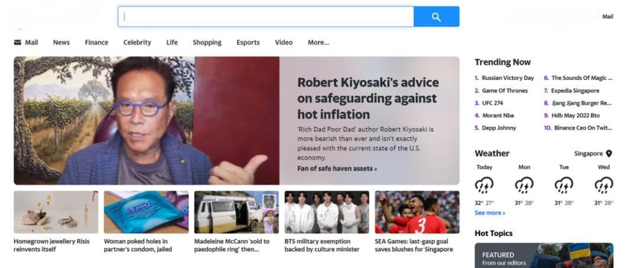
Task: Read SEA Games last-gasp goal headline
Action: click(414, 245)
